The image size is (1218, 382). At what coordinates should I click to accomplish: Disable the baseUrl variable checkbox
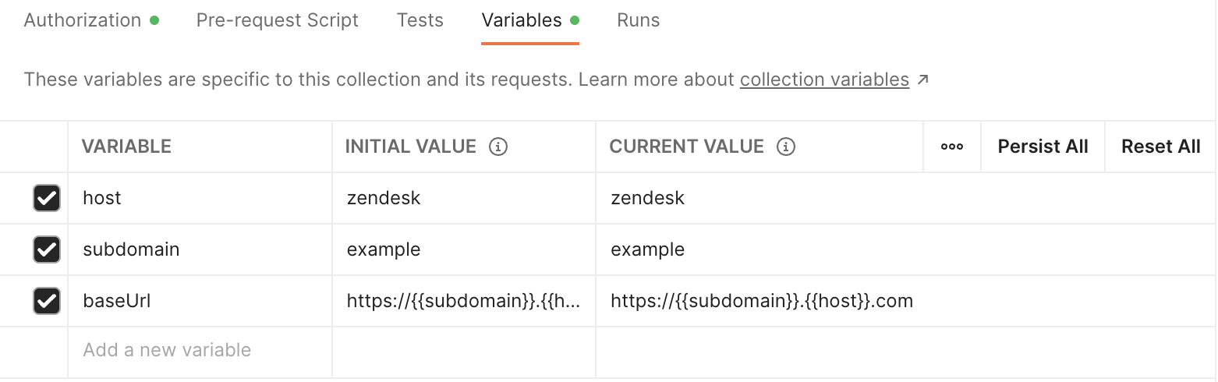pos(47,301)
